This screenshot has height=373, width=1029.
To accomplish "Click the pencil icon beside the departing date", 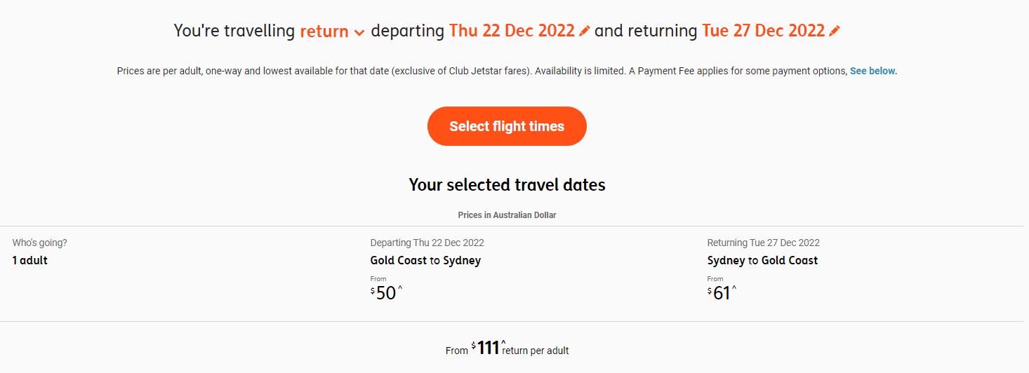I will [x=585, y=32].
